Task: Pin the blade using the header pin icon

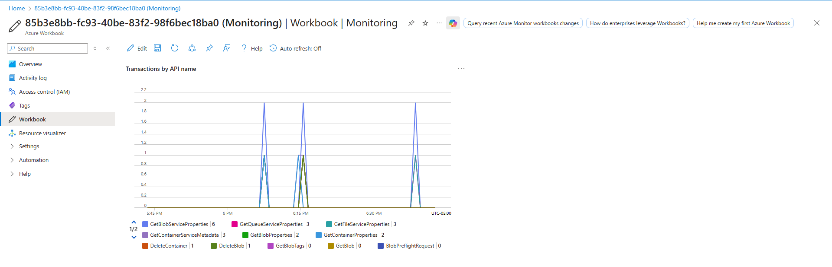Action: pos(411,23)
